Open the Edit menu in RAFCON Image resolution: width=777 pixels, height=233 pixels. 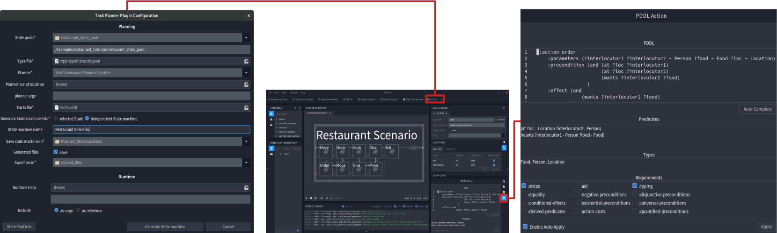point(277,93)
